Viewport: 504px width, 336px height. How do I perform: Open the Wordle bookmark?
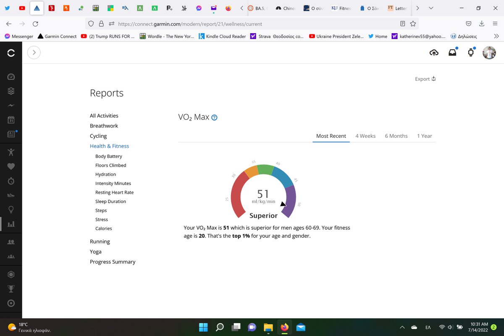(x=167, y=37)
